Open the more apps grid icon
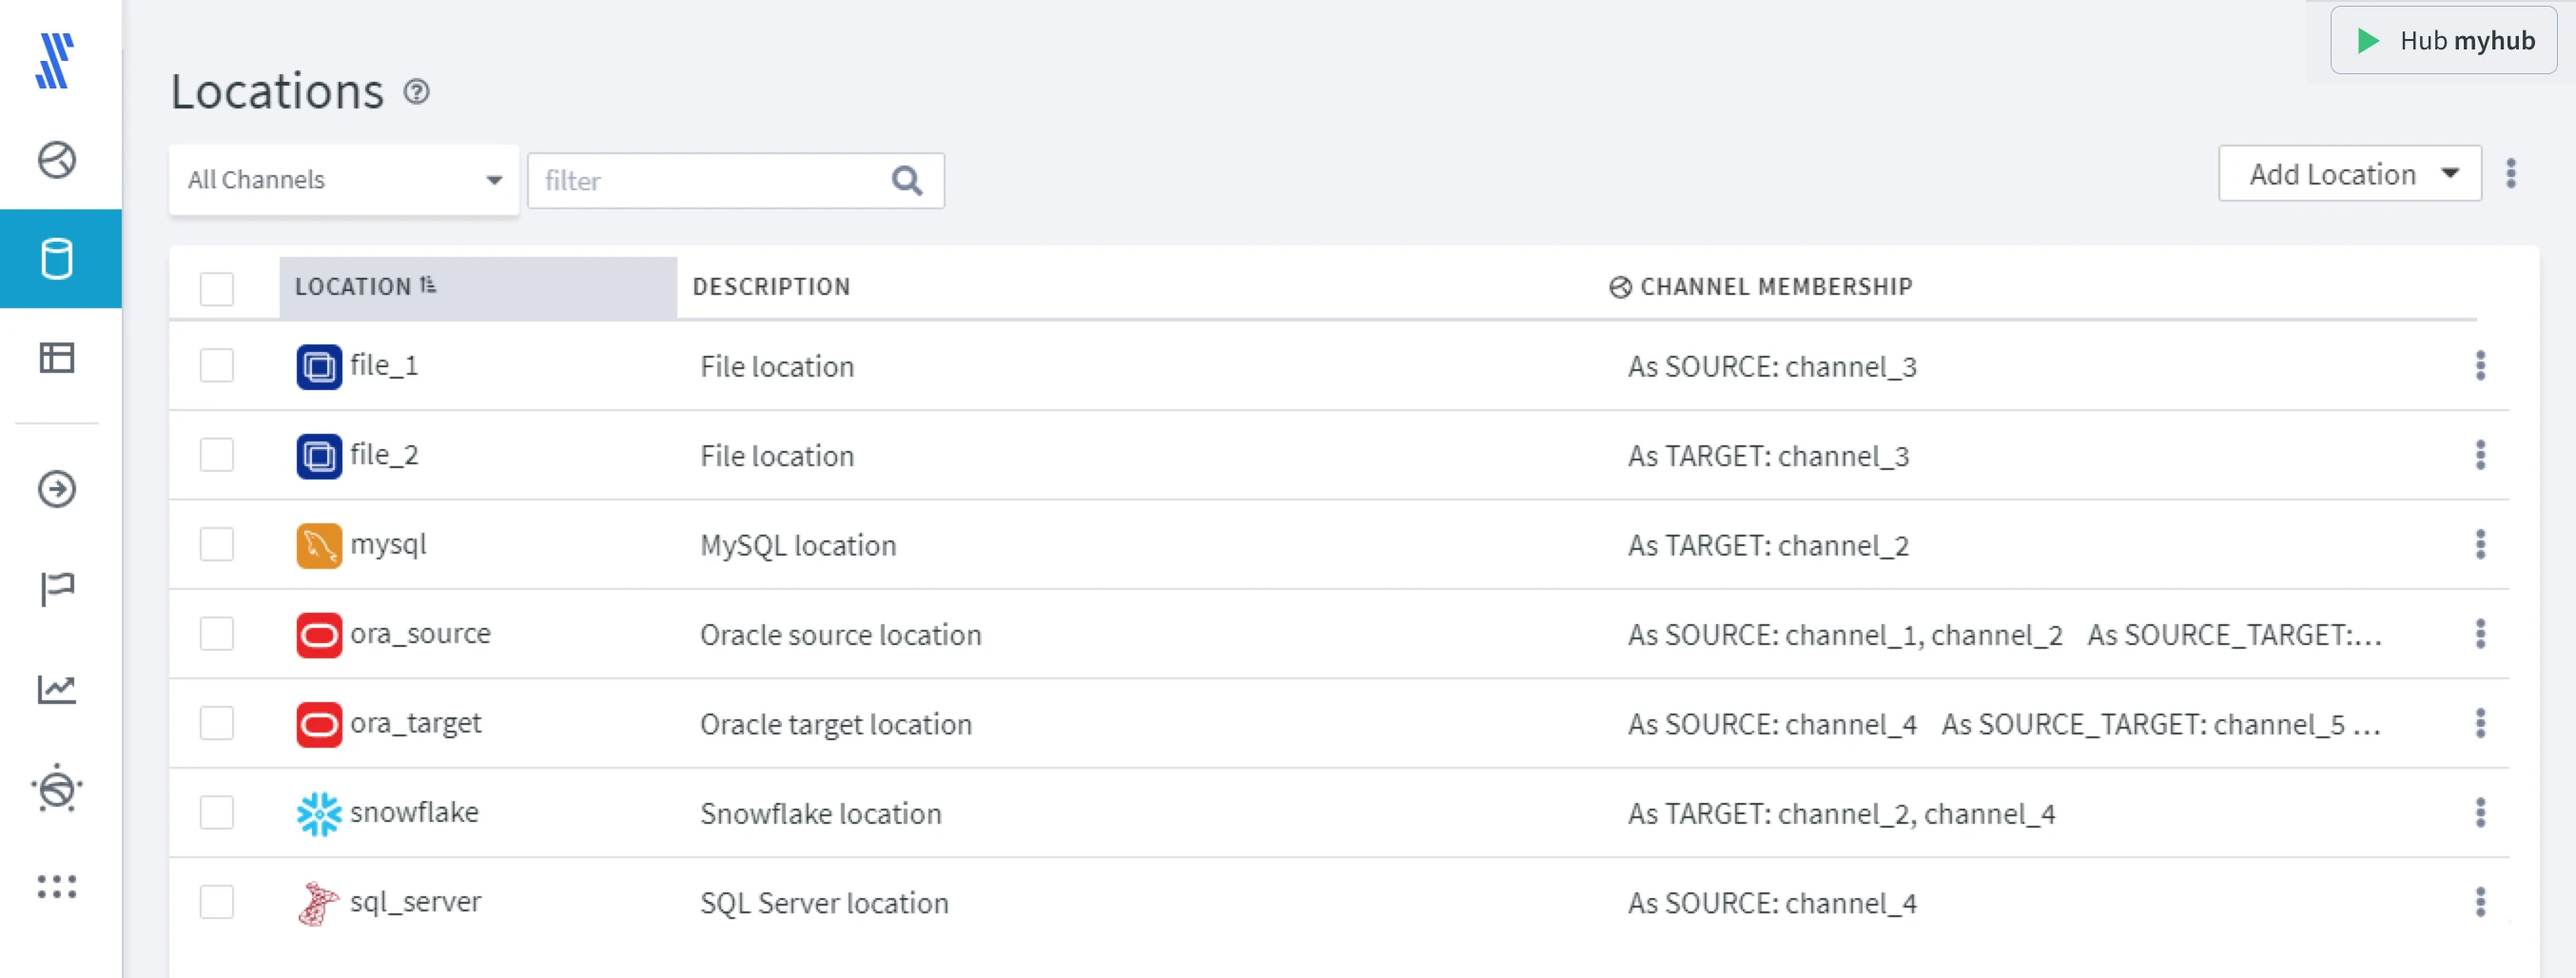 pos(59,886)
